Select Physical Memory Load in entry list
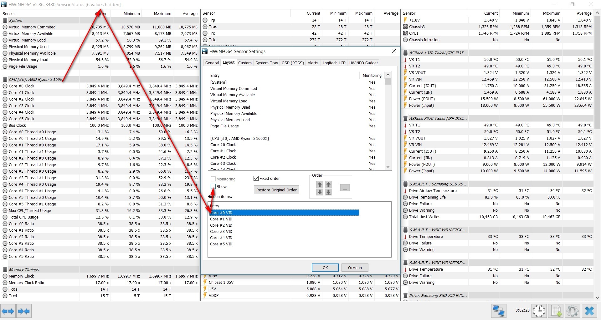The width and height of the screenshot is (601, 320). tap(297, 120)
